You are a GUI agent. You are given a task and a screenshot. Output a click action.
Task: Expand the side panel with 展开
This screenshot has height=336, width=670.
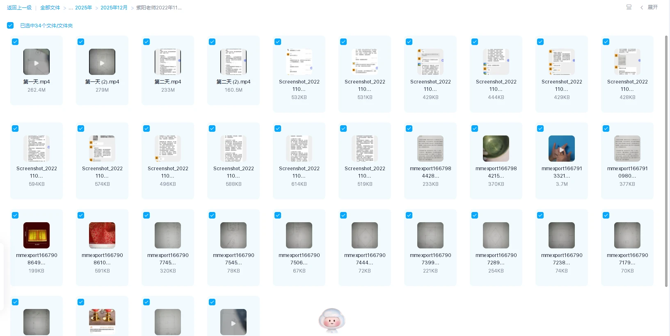[652, 7]
